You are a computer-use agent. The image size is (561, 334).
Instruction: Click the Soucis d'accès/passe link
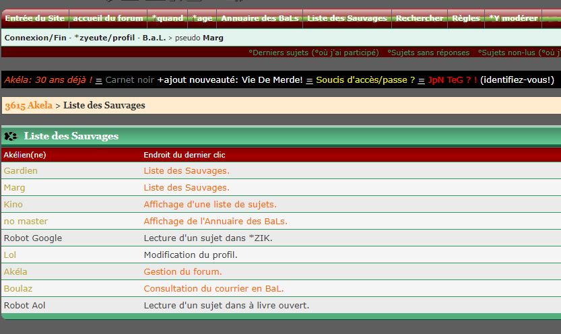(x=365, y=80)
